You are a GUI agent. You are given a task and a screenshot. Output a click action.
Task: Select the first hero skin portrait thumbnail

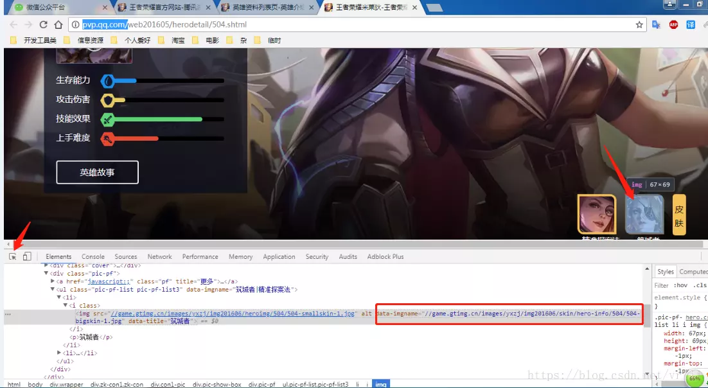[597, 215]
